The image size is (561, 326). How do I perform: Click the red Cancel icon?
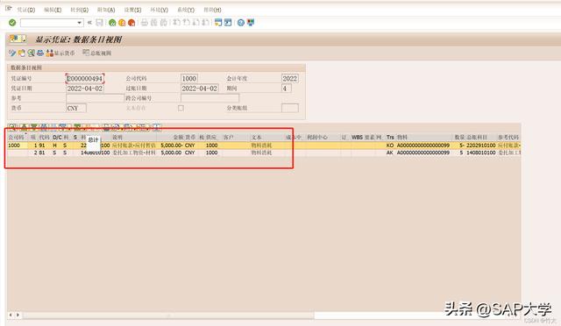131,23
